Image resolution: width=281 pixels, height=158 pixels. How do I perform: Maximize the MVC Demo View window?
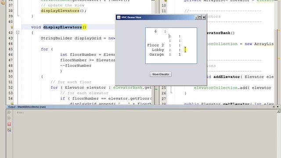pos(200,18)
